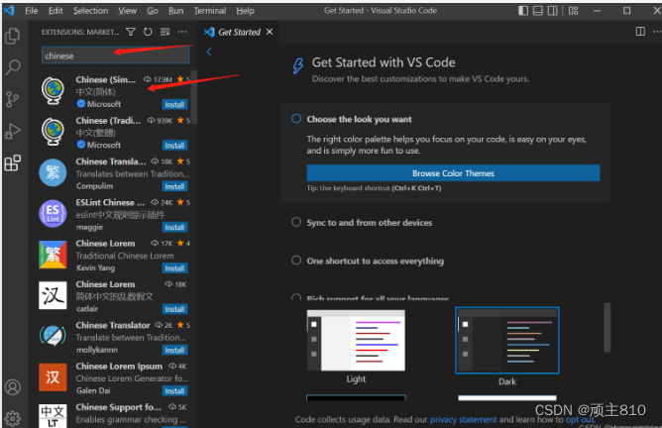Switch to the Get Started tab

(239, 32)
